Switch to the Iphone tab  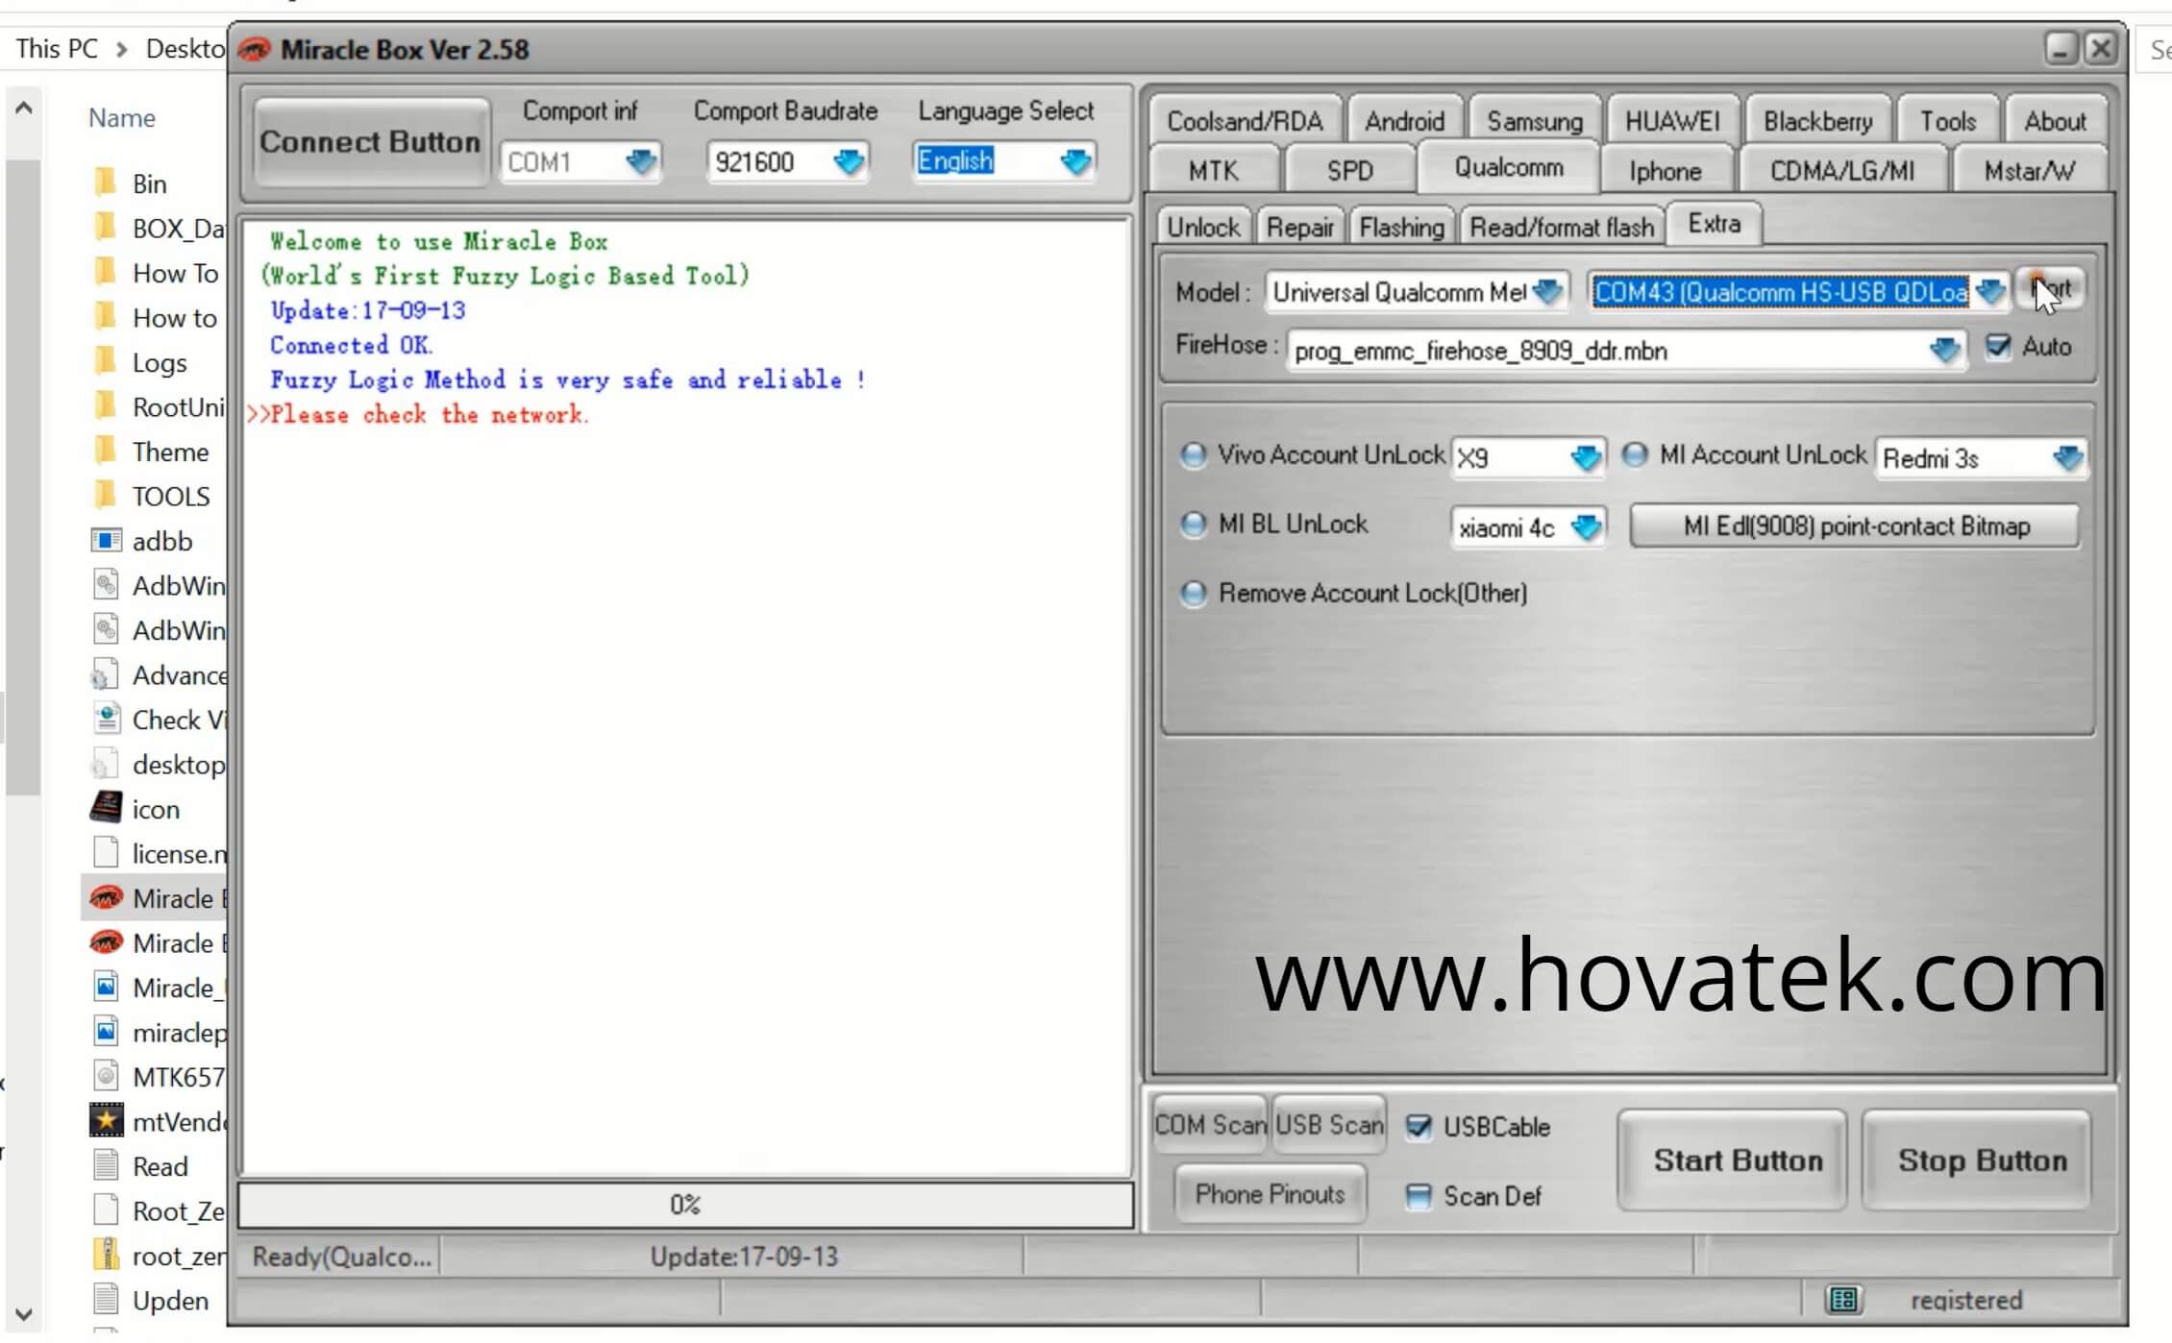(x=1665, y=171)
